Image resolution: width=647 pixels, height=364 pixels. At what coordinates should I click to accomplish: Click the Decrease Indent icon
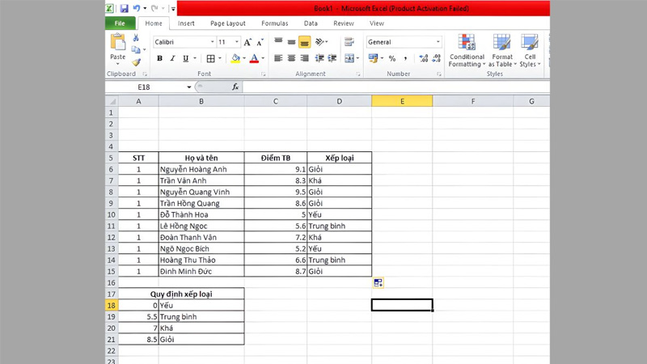(x=319, y=58)
